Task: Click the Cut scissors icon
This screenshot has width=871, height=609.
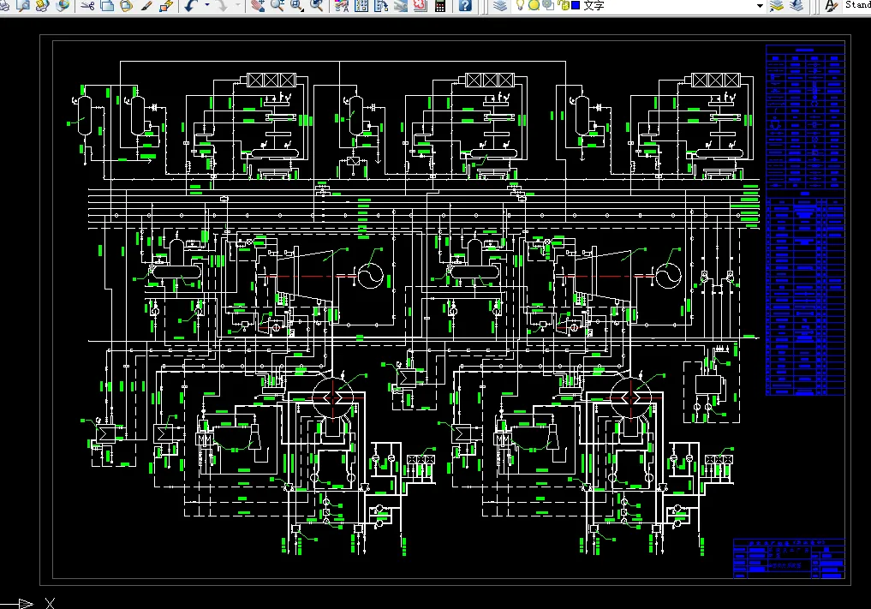Action: tap(87, 5)
